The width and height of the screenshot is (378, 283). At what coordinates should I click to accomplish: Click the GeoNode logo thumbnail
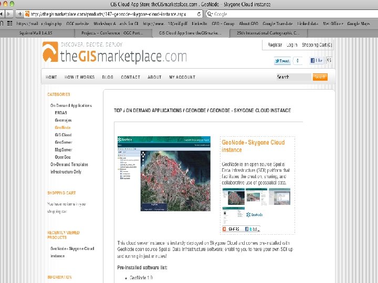254,214
